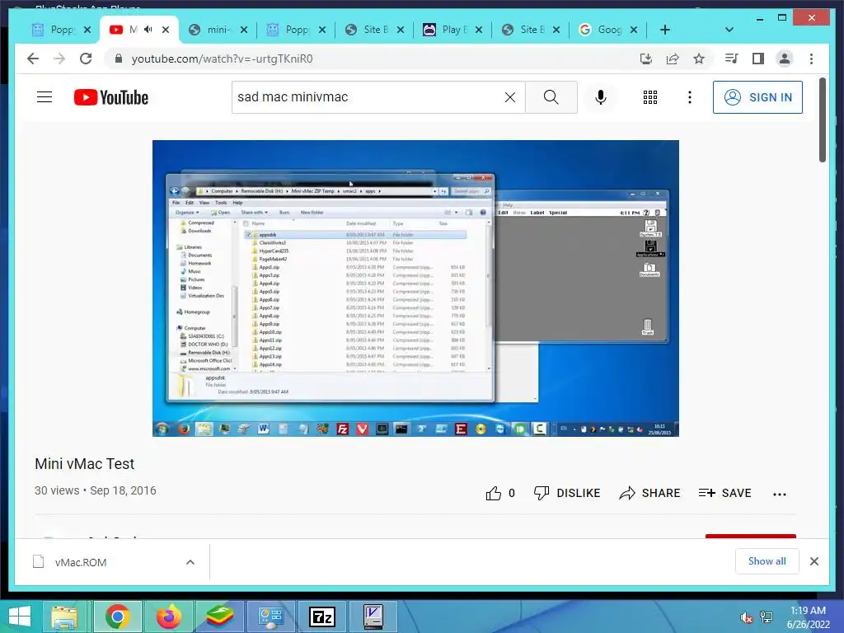The width and height of the screenshot is (844, 633).
Task: Open File Explorer from taskbar
Action: [x=64, y=617]
